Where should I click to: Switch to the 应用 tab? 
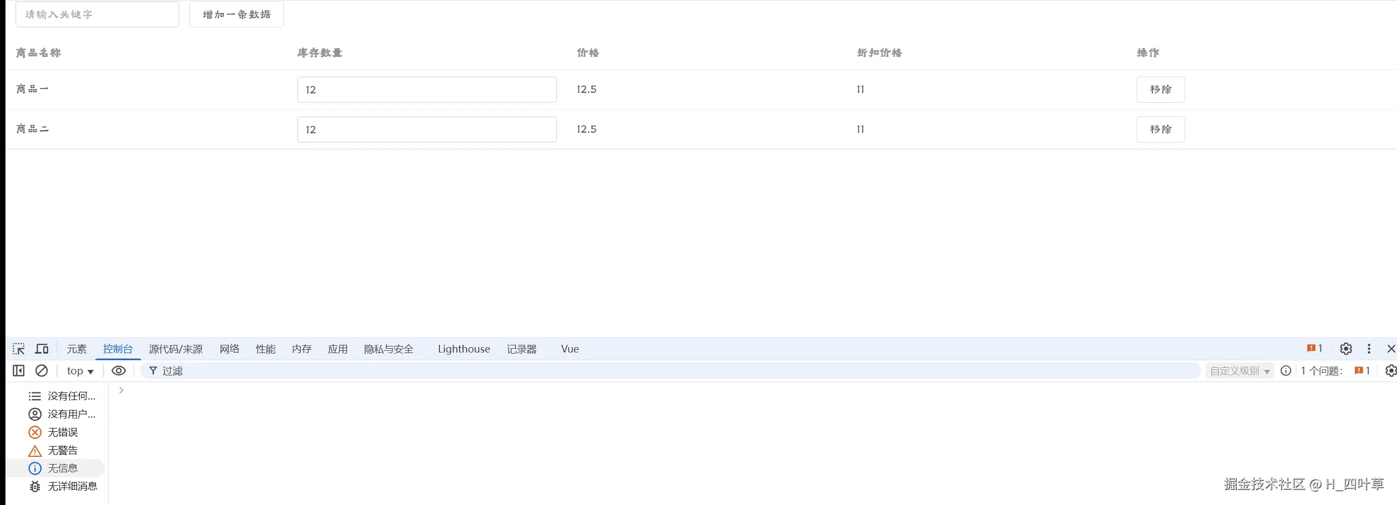point(338,349)
